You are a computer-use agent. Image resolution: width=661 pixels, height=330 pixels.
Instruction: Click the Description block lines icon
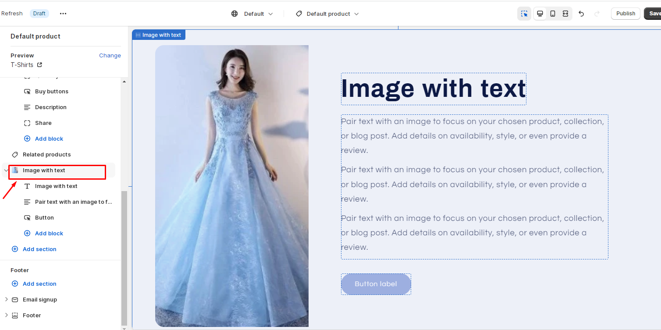27,107
